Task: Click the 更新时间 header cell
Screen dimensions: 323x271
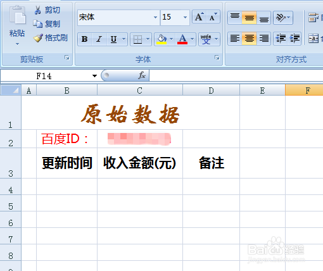Action: click(x=66, y=163)
